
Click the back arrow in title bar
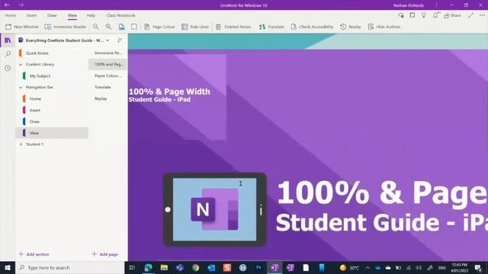coord(7,5)
